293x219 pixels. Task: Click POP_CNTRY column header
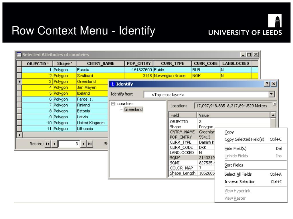tap(139, 64)
